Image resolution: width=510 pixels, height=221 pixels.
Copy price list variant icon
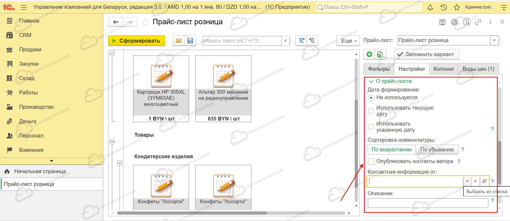tap(380, 54)
